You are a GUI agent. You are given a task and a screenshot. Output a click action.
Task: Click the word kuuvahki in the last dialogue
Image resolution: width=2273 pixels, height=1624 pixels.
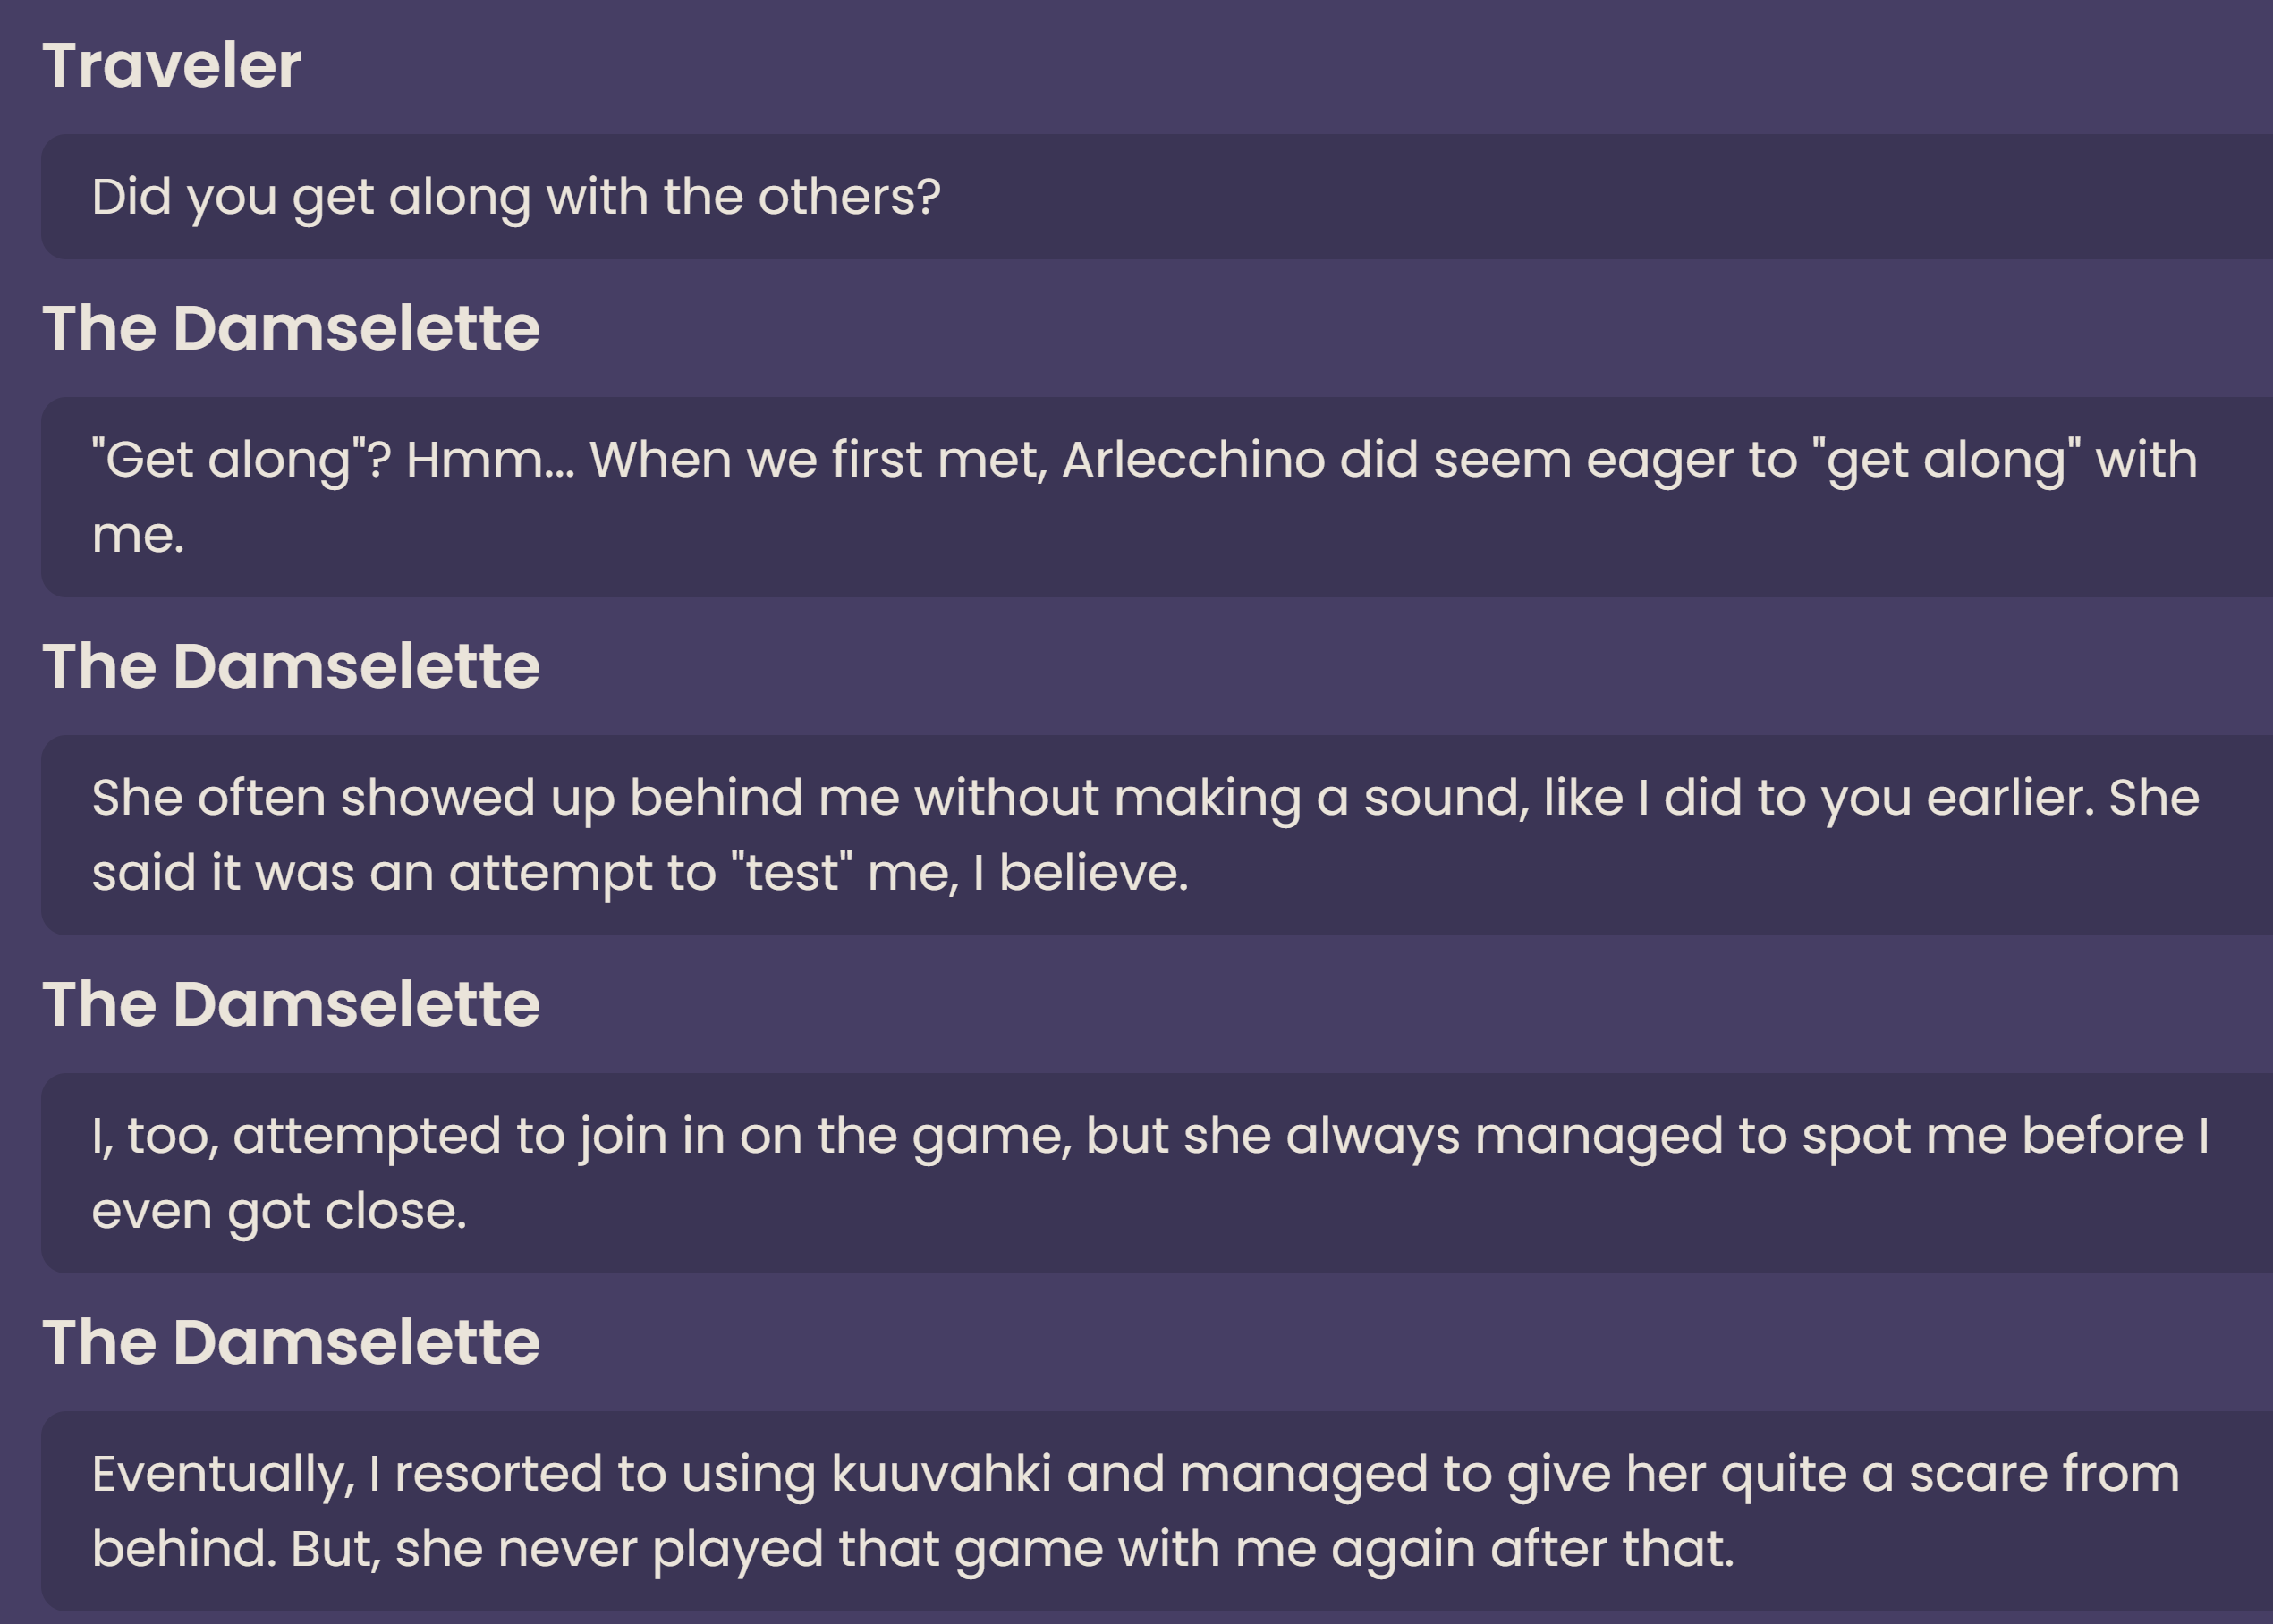tap(941, 1473)
